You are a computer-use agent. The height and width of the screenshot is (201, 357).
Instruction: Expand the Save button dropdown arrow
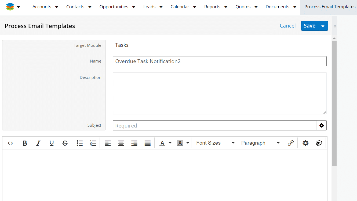[x=323, y=26]
